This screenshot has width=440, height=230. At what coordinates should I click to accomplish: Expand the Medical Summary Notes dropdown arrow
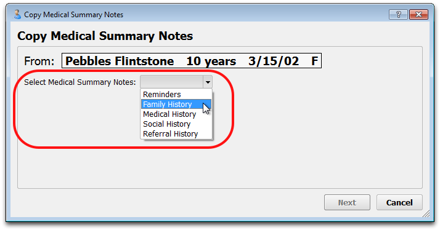208,82
